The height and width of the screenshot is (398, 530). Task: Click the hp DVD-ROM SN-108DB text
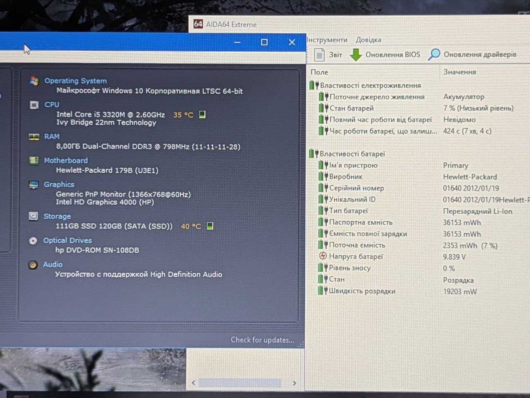coord(97,250)
